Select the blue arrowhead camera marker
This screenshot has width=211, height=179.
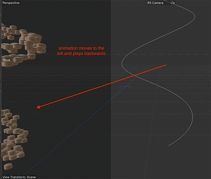coord(125,86)
